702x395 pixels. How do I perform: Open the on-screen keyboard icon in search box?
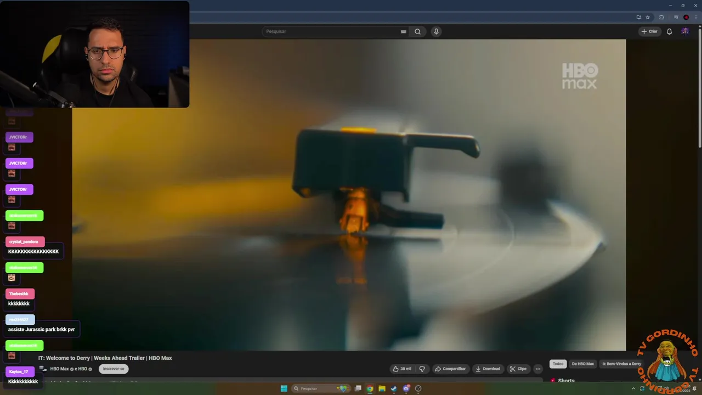pyautogui.click(x=403, y=31)
